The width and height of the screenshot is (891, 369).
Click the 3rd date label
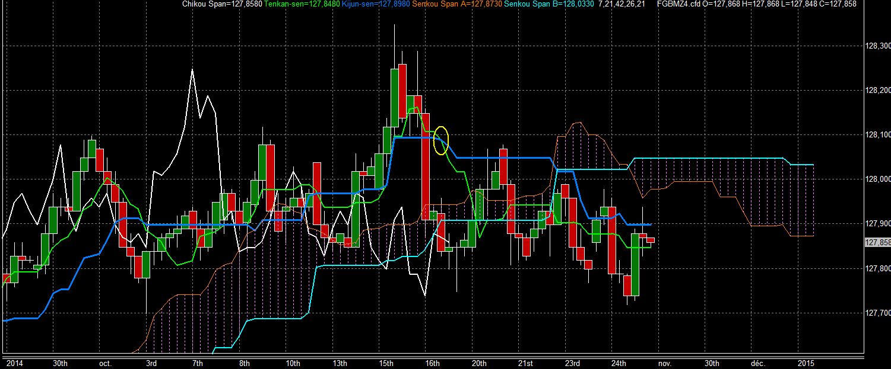click(x=151, y=363)
